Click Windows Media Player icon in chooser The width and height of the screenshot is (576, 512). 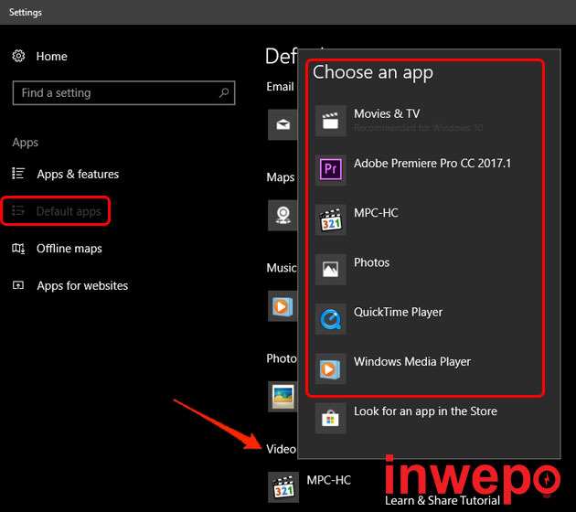(x=331, y=368)
